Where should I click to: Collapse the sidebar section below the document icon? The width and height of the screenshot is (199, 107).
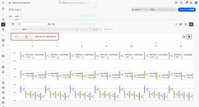pos(3,35)
